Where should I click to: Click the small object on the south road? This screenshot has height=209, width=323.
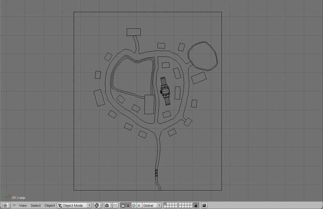pyautogui.click(x=156, y=173)
